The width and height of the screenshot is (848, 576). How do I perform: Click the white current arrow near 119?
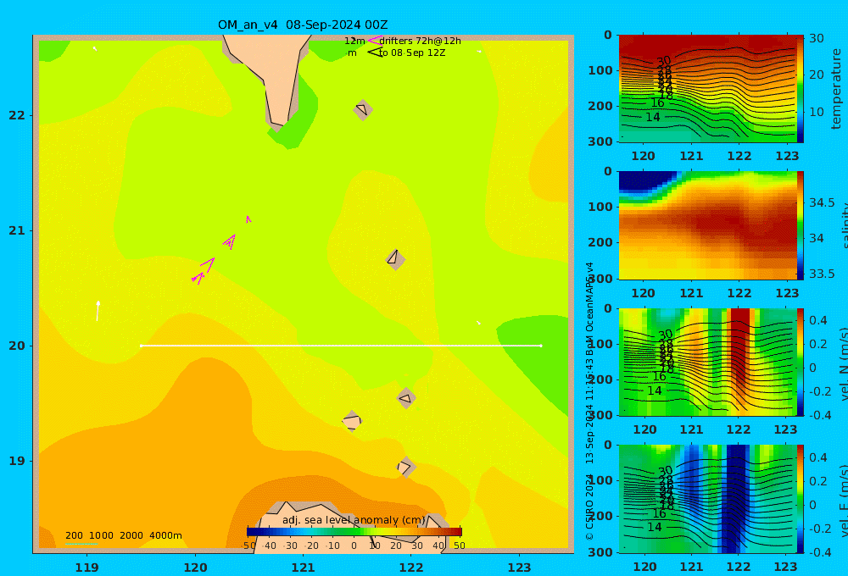[98, 311]
